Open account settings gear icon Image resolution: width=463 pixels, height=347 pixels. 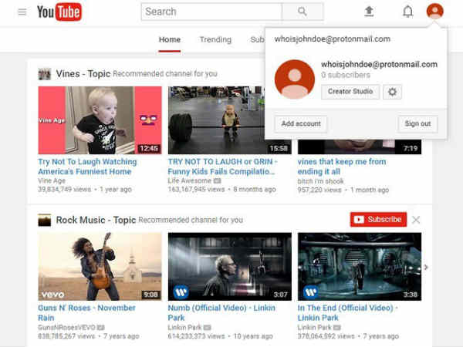tap(392, 92)
